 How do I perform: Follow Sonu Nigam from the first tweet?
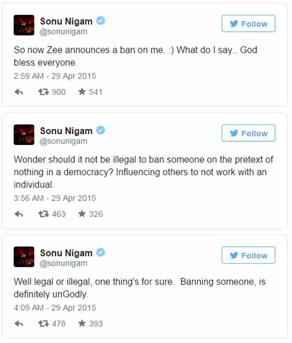pos(248,24)
